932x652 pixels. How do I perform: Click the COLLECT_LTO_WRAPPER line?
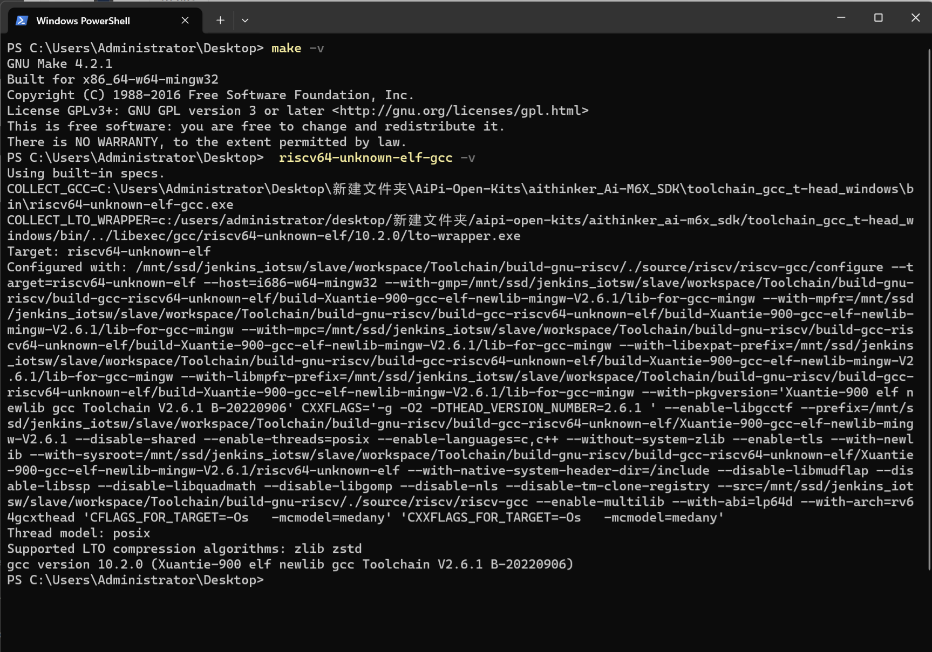click(460, 228)
